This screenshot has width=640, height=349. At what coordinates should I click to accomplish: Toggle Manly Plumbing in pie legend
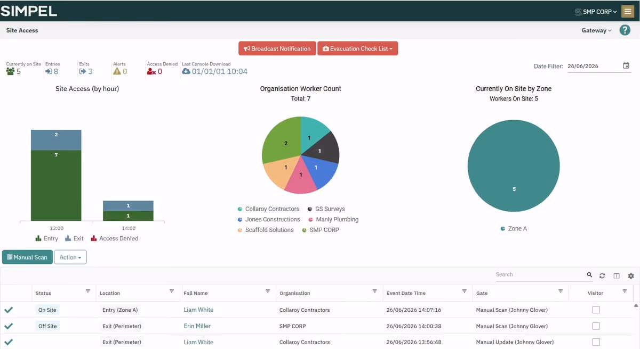tap(333, 219)
